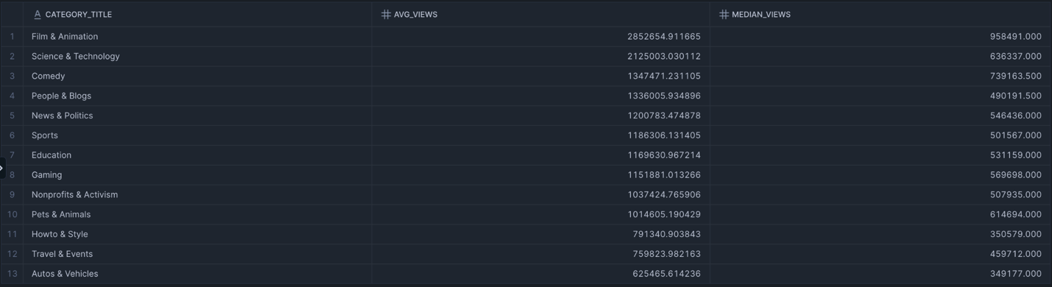Select the Comedy category cell

tap(197, 76)
